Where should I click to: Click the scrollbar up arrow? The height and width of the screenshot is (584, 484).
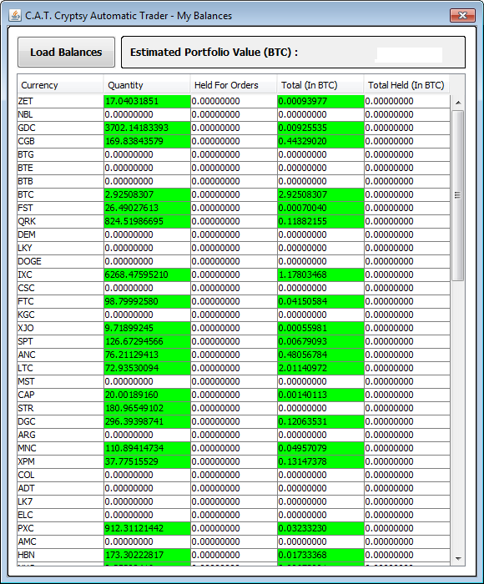[x=458, y=103]
